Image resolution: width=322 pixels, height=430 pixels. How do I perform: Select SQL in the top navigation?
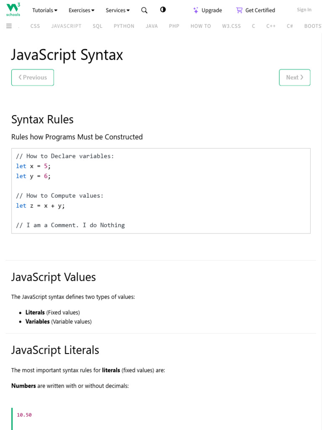tap(98, 26)
